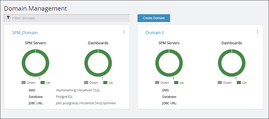This screenshot has height=119, width=269.
Task: Toggle Up legend under Domain 1 Dashboards
Action: (242, 83)
